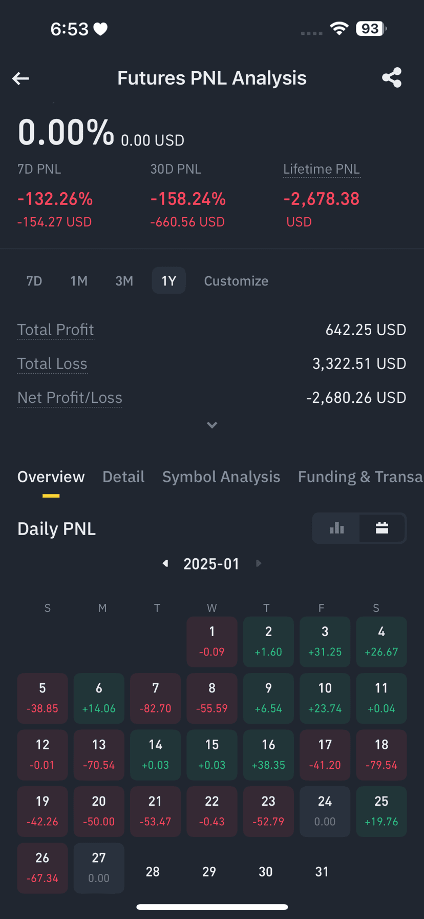Tap the Total Profit label
Image resolution: width=424 pixels, height=919 pixels.
tap(55, 330)
